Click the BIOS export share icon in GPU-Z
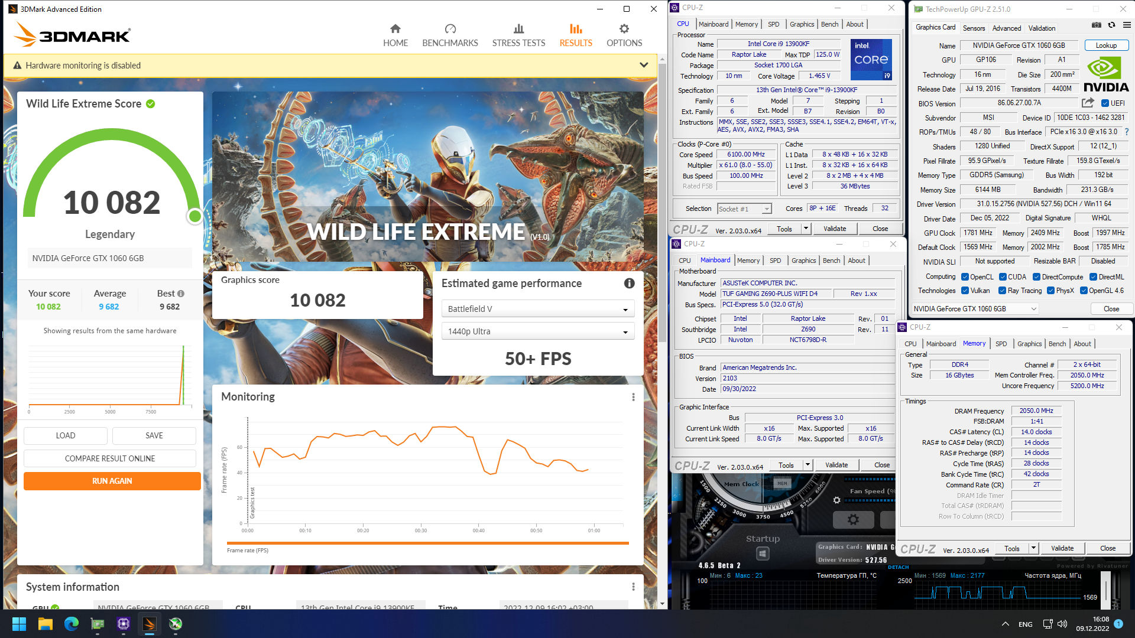The width and height of the screenshot is (1135, 638). coord(1088,103)
